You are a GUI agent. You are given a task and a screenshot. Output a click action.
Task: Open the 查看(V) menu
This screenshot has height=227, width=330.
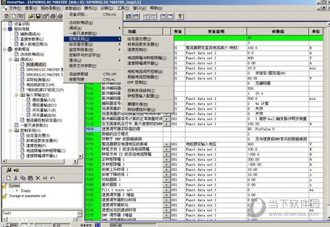click(31, 8)
